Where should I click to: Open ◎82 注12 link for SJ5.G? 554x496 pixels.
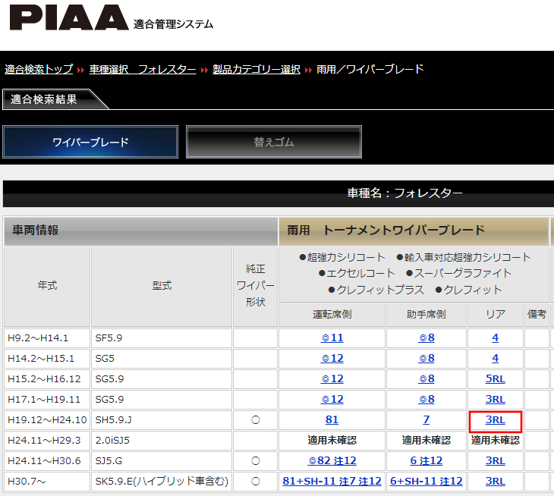(x=332, y=460)
